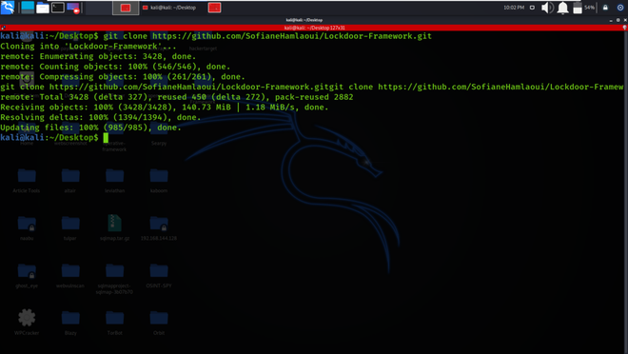
Task: Launch the terminal emulator from the panel
Action: (58, 8)
